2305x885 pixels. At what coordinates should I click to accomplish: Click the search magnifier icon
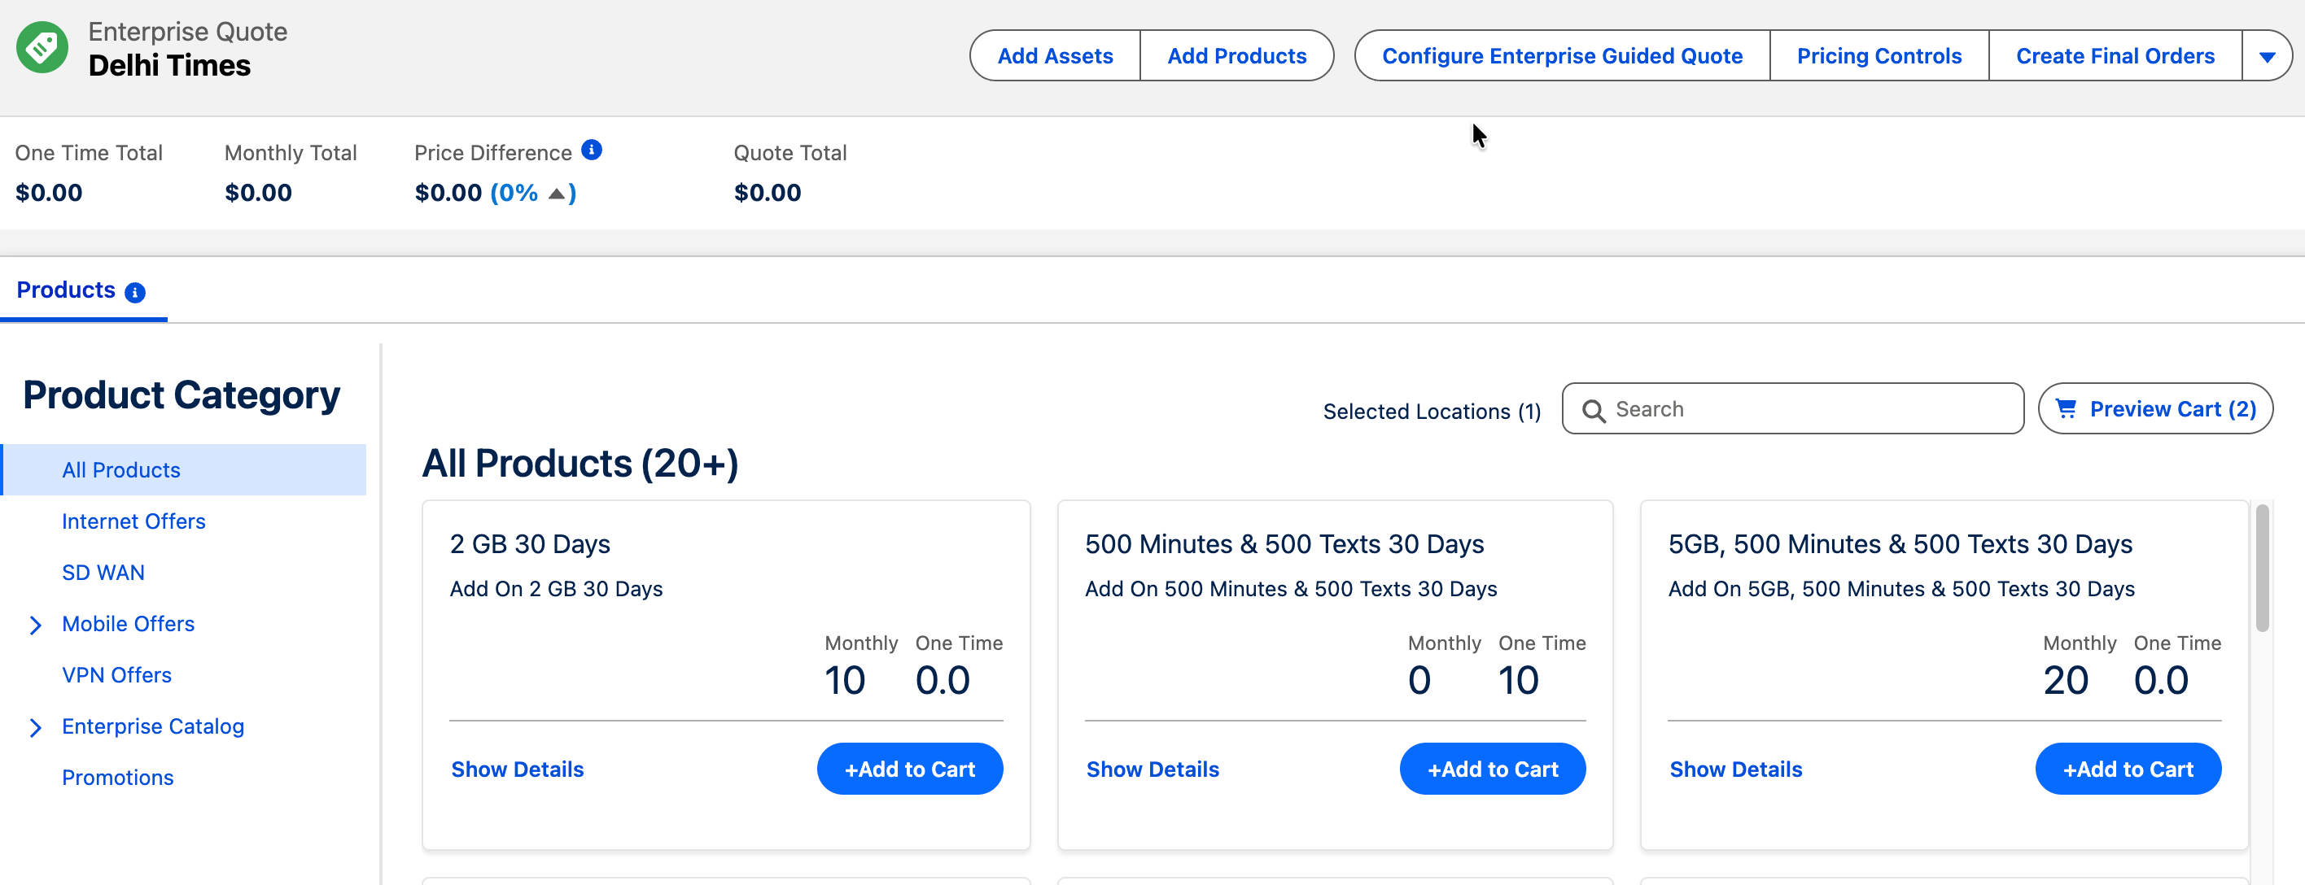tap(1593, 410)
